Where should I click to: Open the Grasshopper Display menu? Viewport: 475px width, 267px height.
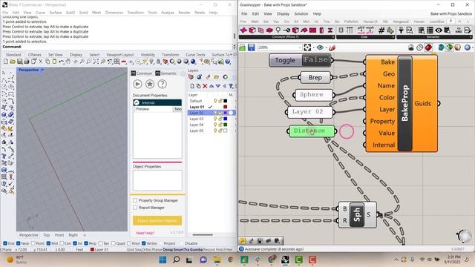pyautogui.click(x=283, y=13)
